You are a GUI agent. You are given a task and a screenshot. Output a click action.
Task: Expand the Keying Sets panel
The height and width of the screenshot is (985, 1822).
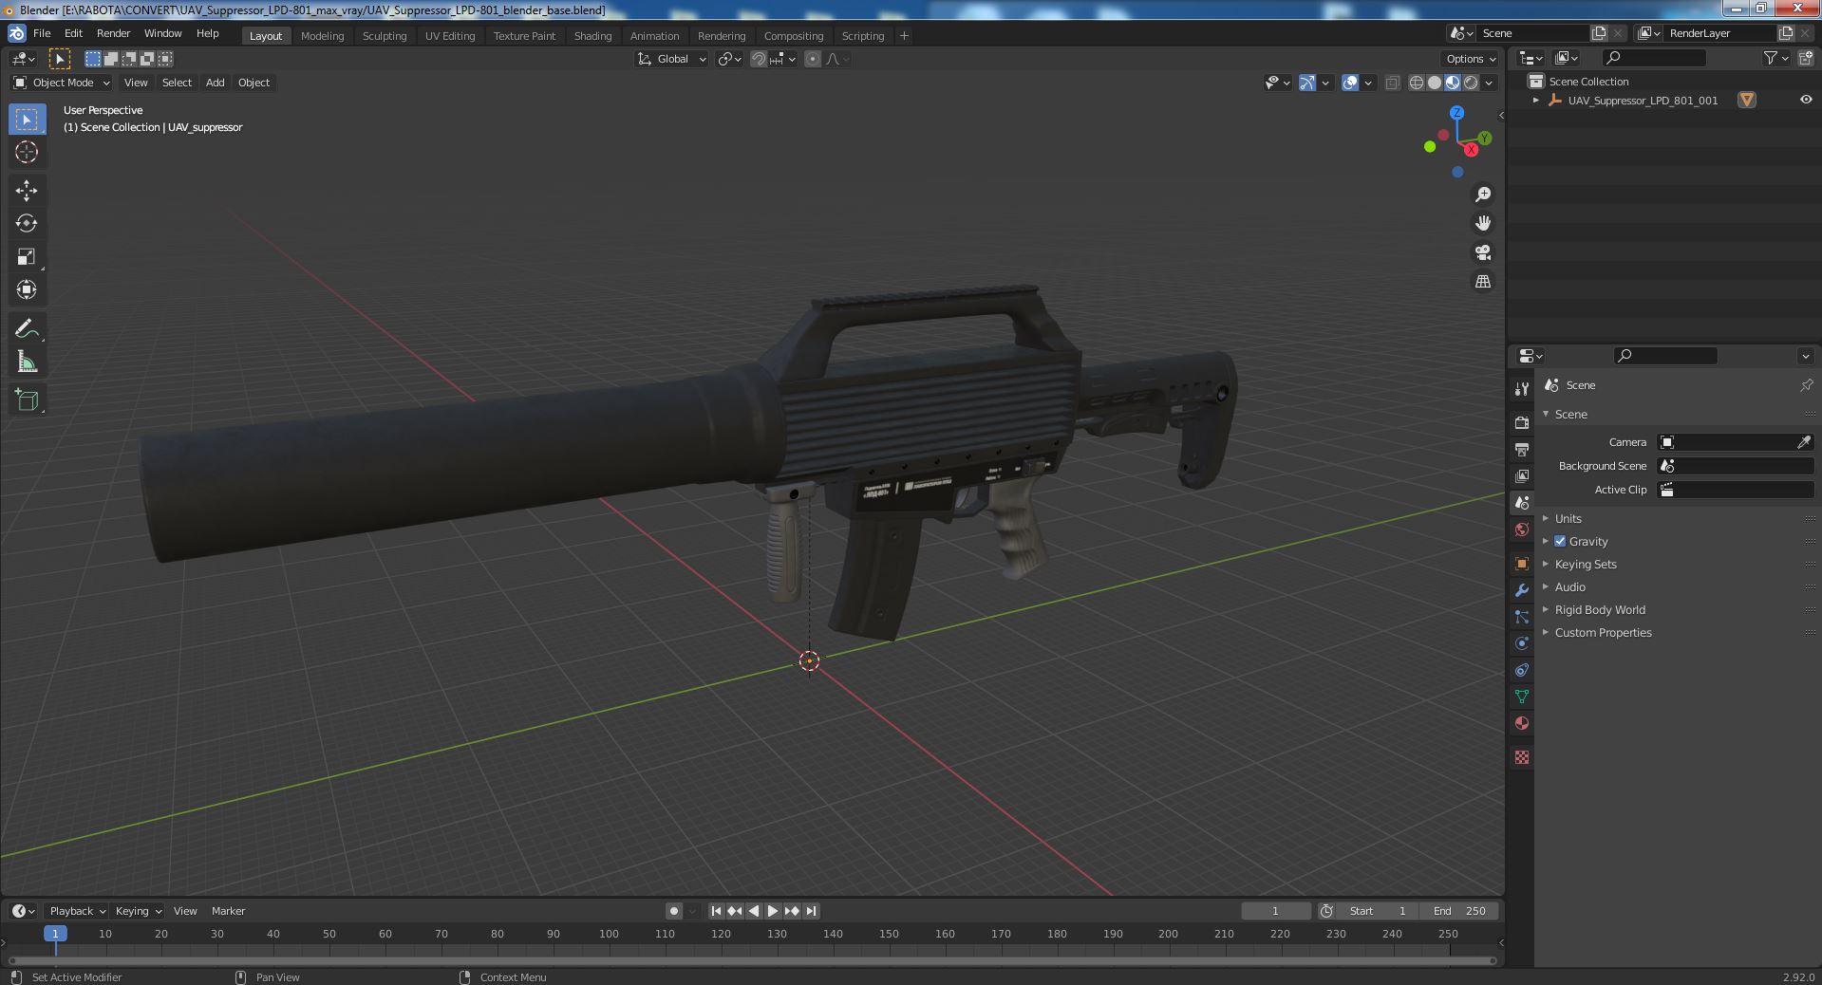click(1585, 564)
